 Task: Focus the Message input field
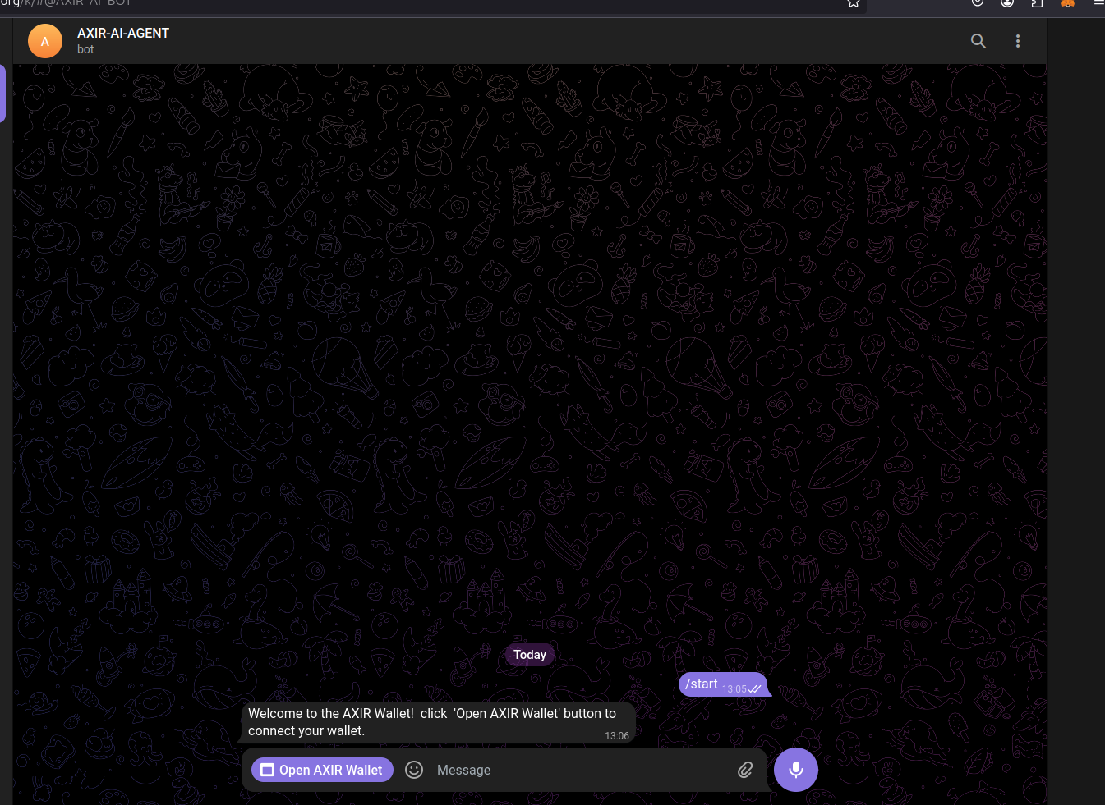click(x=575, y=770)
